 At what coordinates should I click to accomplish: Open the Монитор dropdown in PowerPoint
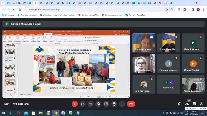coord(99,37)
